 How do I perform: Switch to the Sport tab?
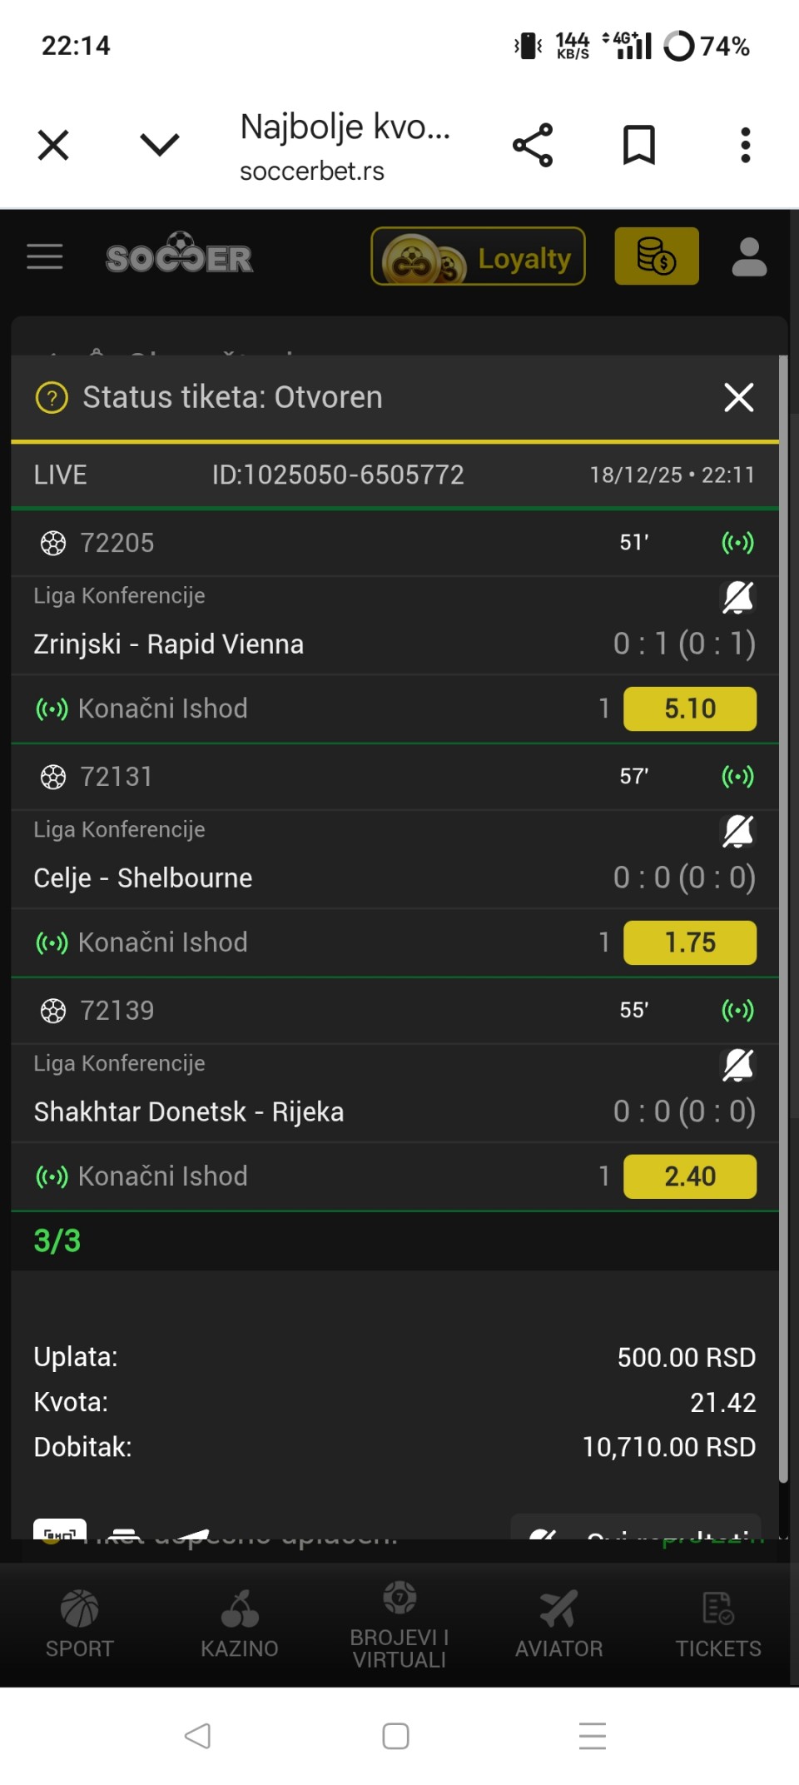[x=80, y=1625]
